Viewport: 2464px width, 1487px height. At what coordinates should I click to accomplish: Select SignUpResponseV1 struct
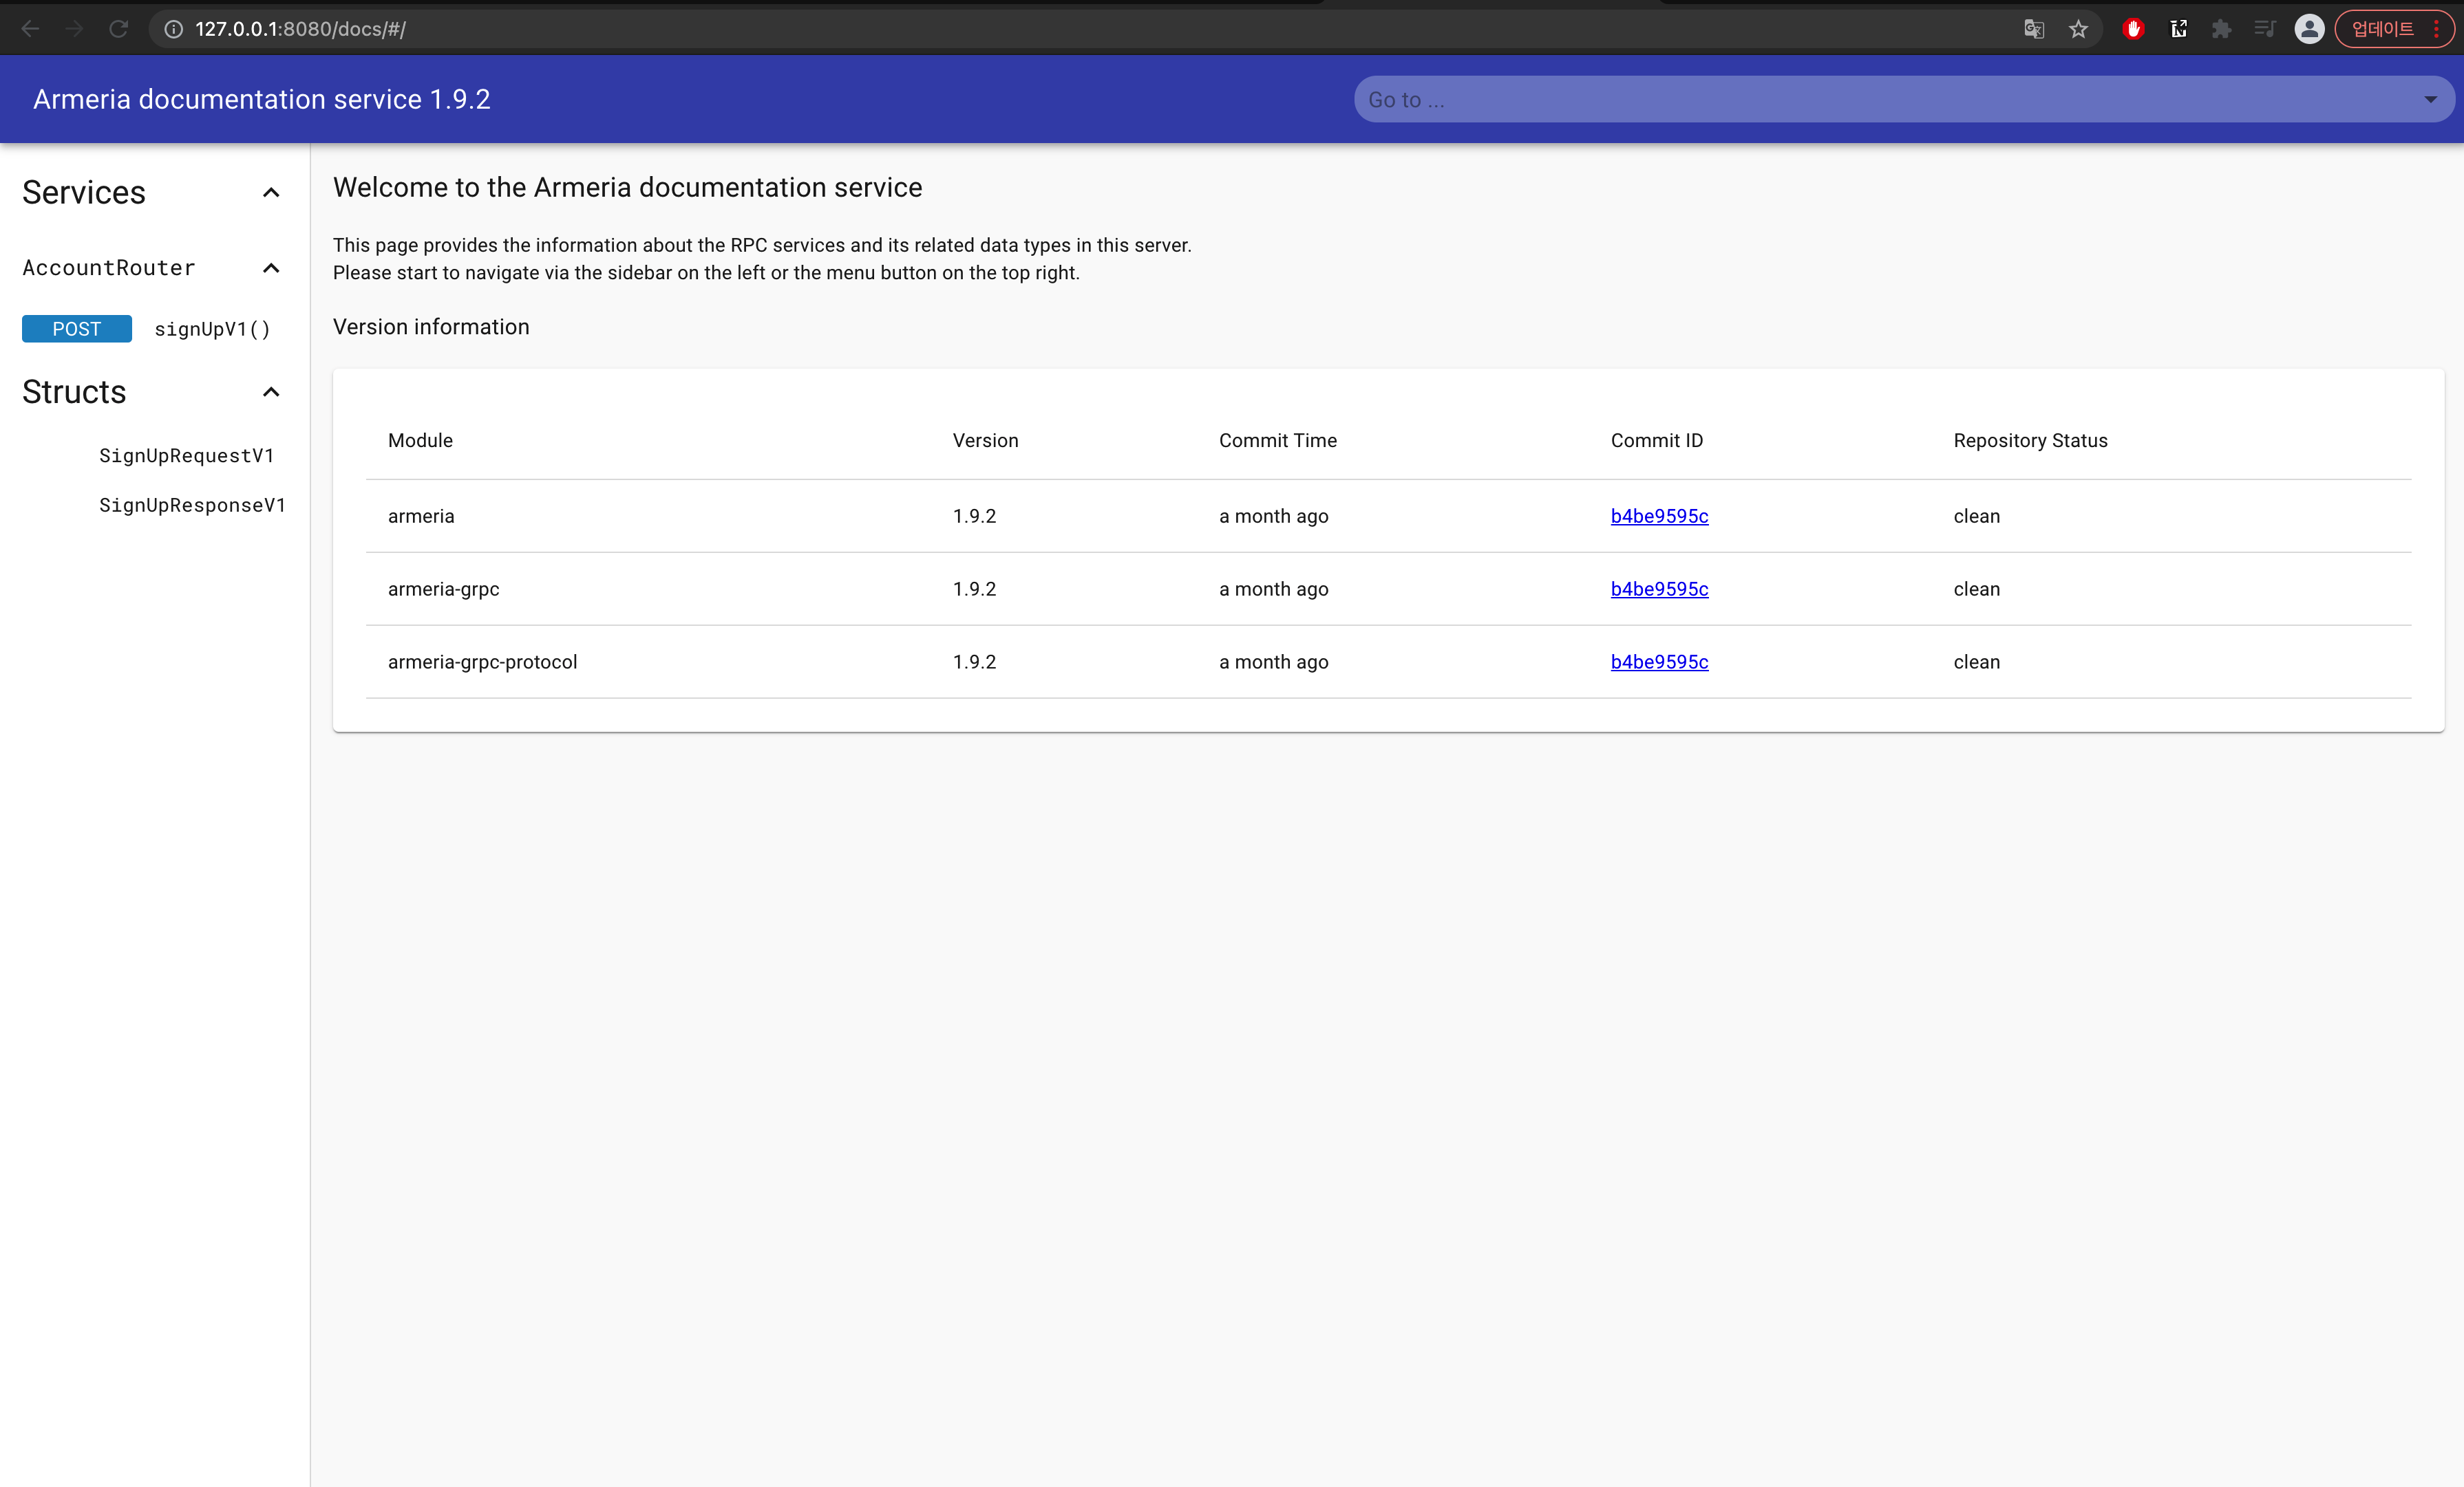pyautogui.click(x=192, y=505)
